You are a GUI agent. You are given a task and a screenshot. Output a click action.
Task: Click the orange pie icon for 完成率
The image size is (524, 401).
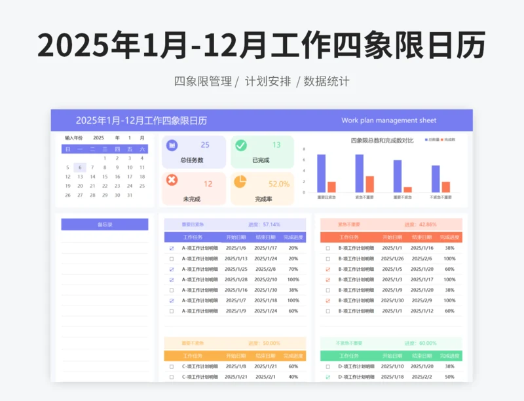[240, 182]
